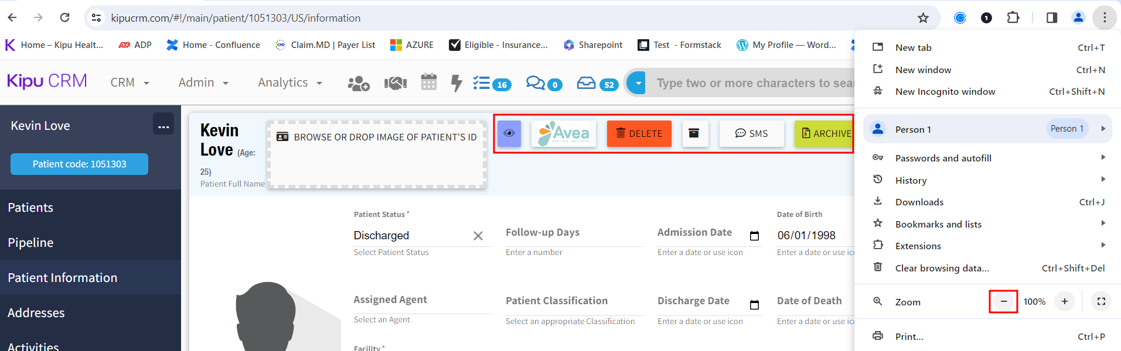Viewport: 1121px width, 351px height.
Task: Expand the CRM dropdown menu
Action: tap(130, 83)
